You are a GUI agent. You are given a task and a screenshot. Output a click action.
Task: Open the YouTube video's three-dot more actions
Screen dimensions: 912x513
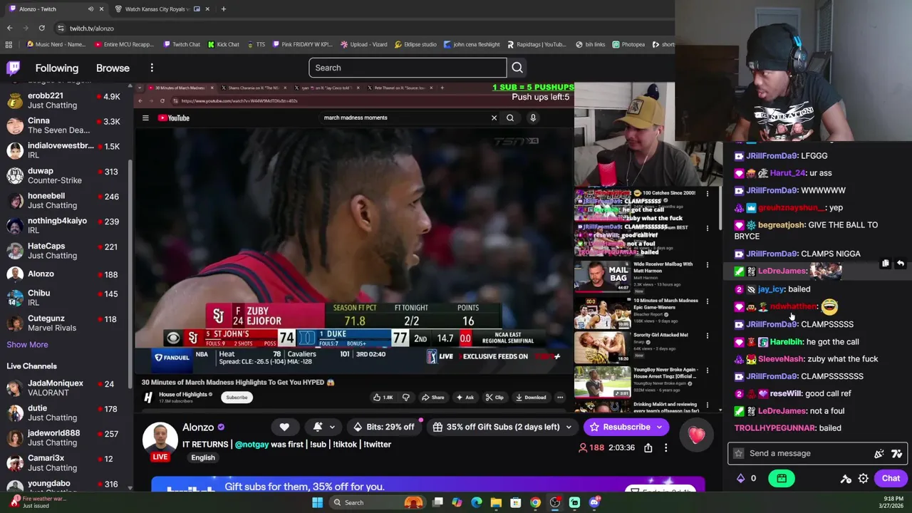(560, 398)
